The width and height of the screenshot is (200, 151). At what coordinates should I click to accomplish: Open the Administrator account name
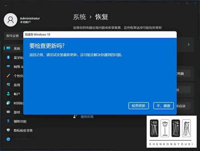pyautogui.click(x=30, y=18)
